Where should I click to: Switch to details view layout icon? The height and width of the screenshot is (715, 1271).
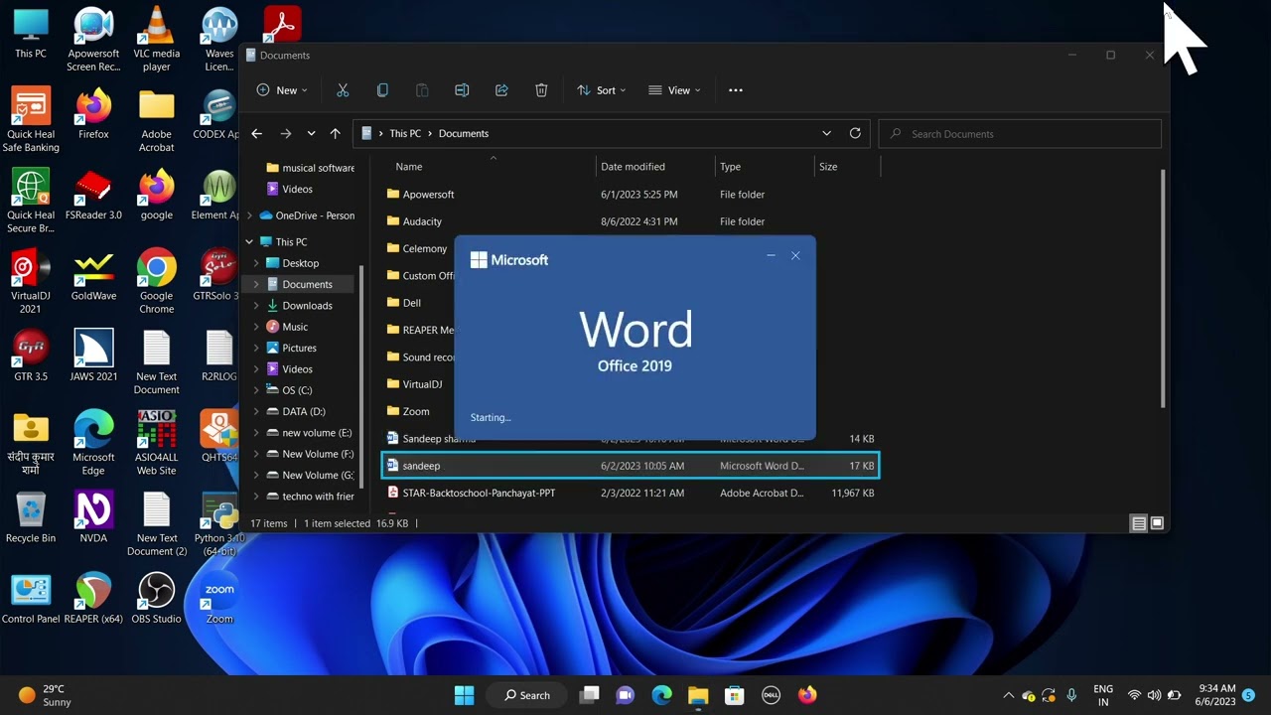tap(1139, 523)
